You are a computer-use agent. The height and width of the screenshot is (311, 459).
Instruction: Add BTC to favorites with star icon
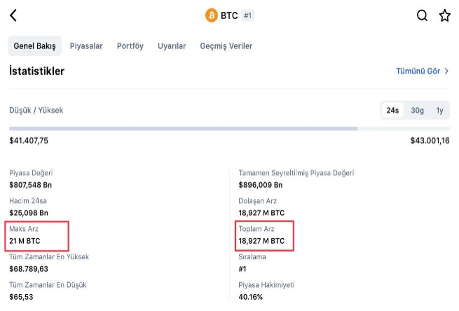444,15
